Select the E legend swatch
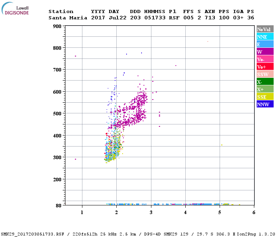The height and width of the screenshot is (237, 276). click(x=265, y=44)
